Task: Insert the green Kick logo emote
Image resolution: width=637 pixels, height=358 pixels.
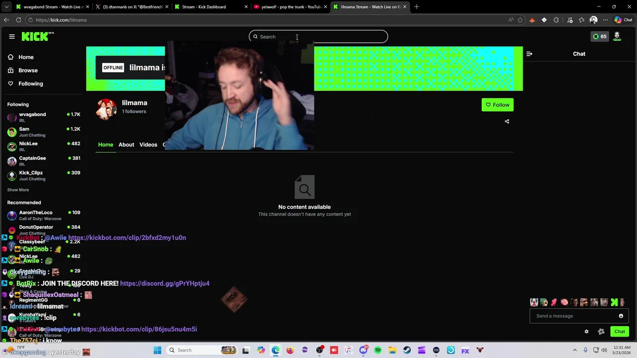Action: [614, 302]
